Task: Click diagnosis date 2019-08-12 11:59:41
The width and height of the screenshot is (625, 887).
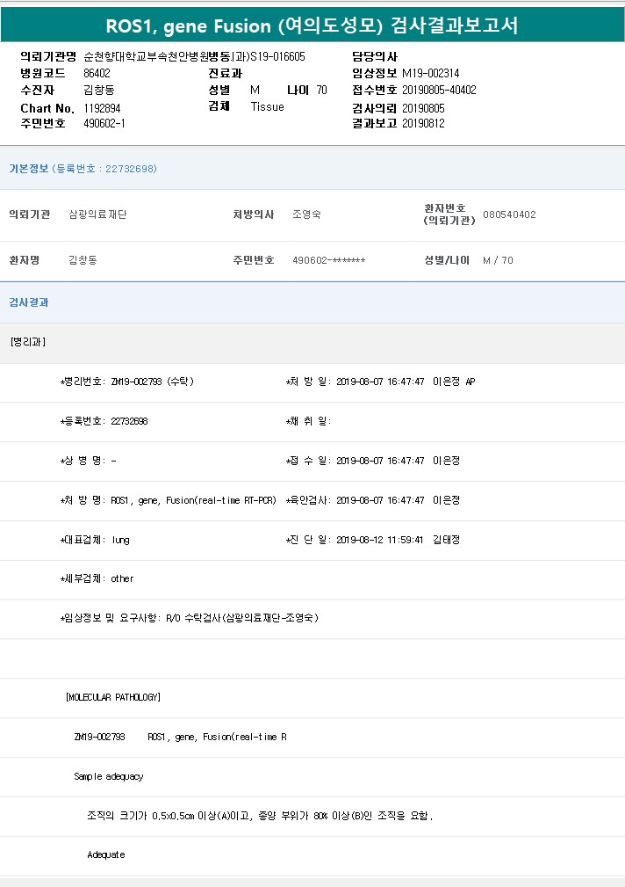Action: click(x=380, y=540)
